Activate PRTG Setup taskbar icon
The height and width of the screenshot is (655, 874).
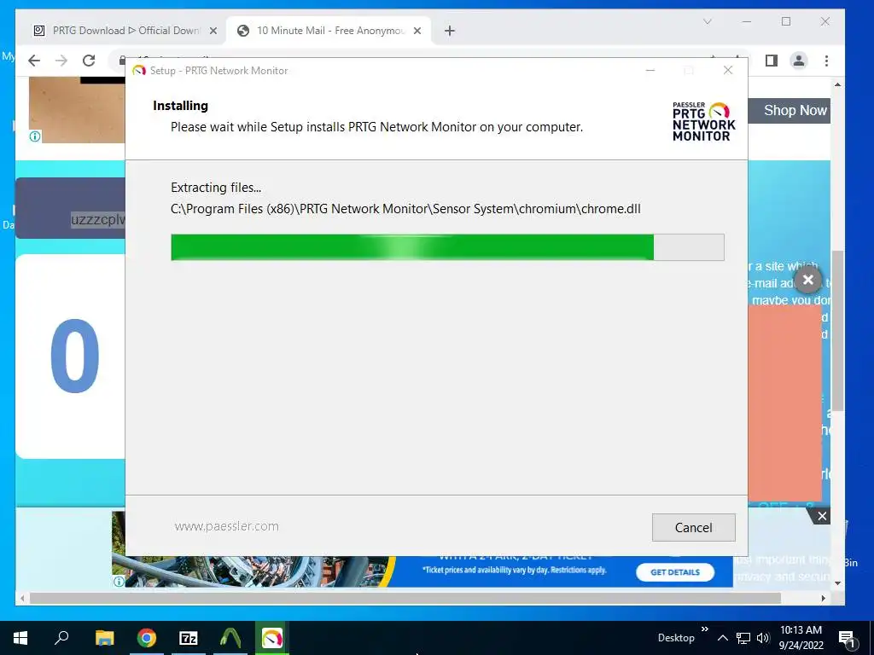tap(272, 638)
